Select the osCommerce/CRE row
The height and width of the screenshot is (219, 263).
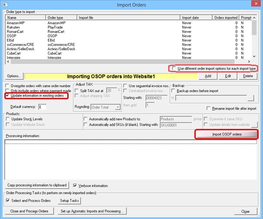click(x=128, y=45)
